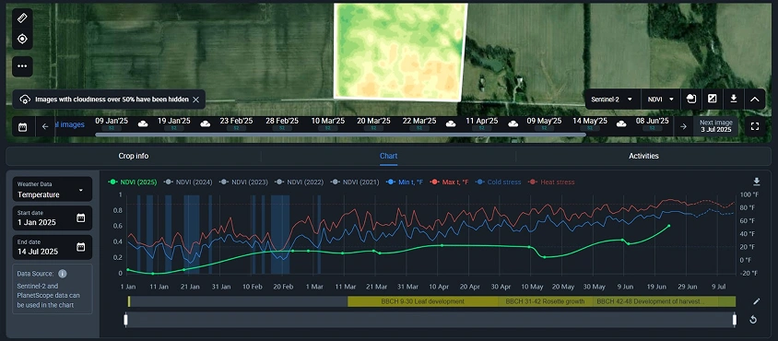778x341 pixels.
Task: Click the colored NDVI field overlay on the map
Action: tap(400, 53)
